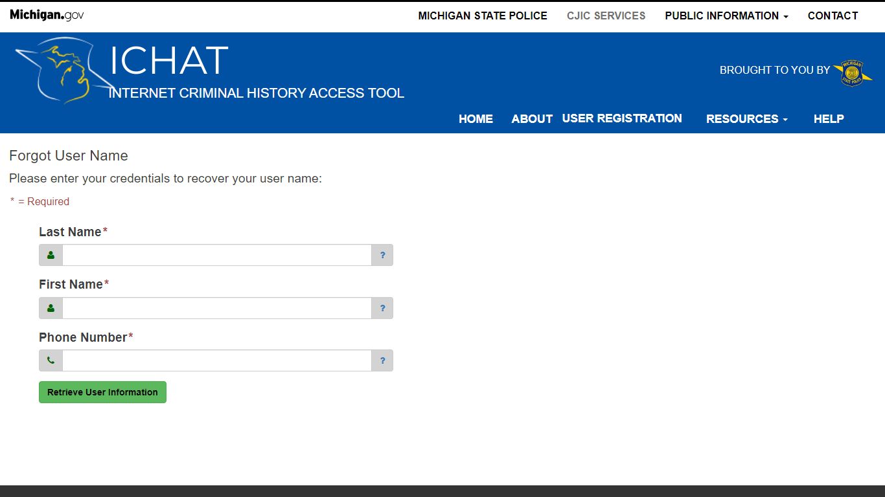This screenshot has width=885, height=497.
Task: Click the ICHAT title text
Action: point(169,61)
